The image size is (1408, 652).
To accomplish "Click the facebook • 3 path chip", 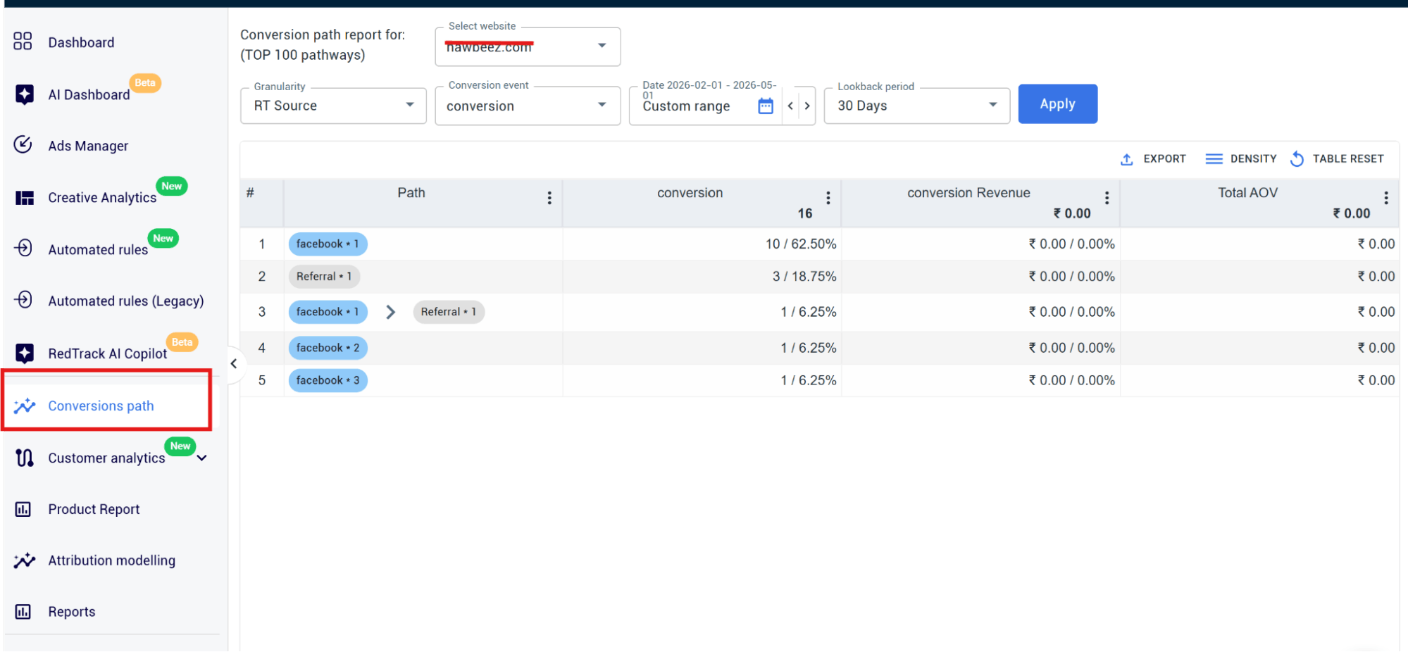I will point(328,380).
